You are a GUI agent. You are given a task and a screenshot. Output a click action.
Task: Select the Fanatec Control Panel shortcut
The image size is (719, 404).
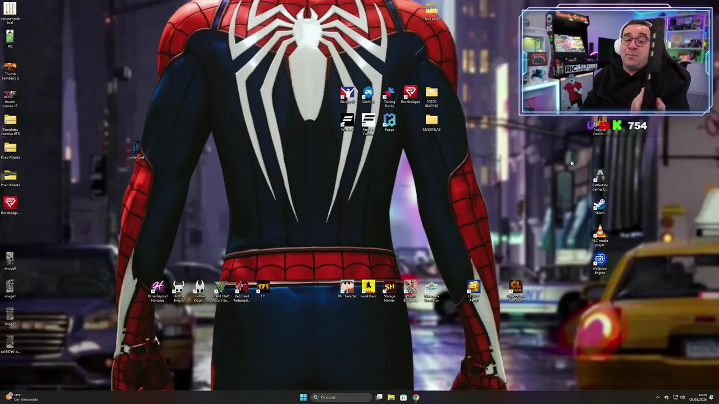[x=368, y=125]
